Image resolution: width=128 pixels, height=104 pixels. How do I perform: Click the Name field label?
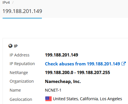15,90
